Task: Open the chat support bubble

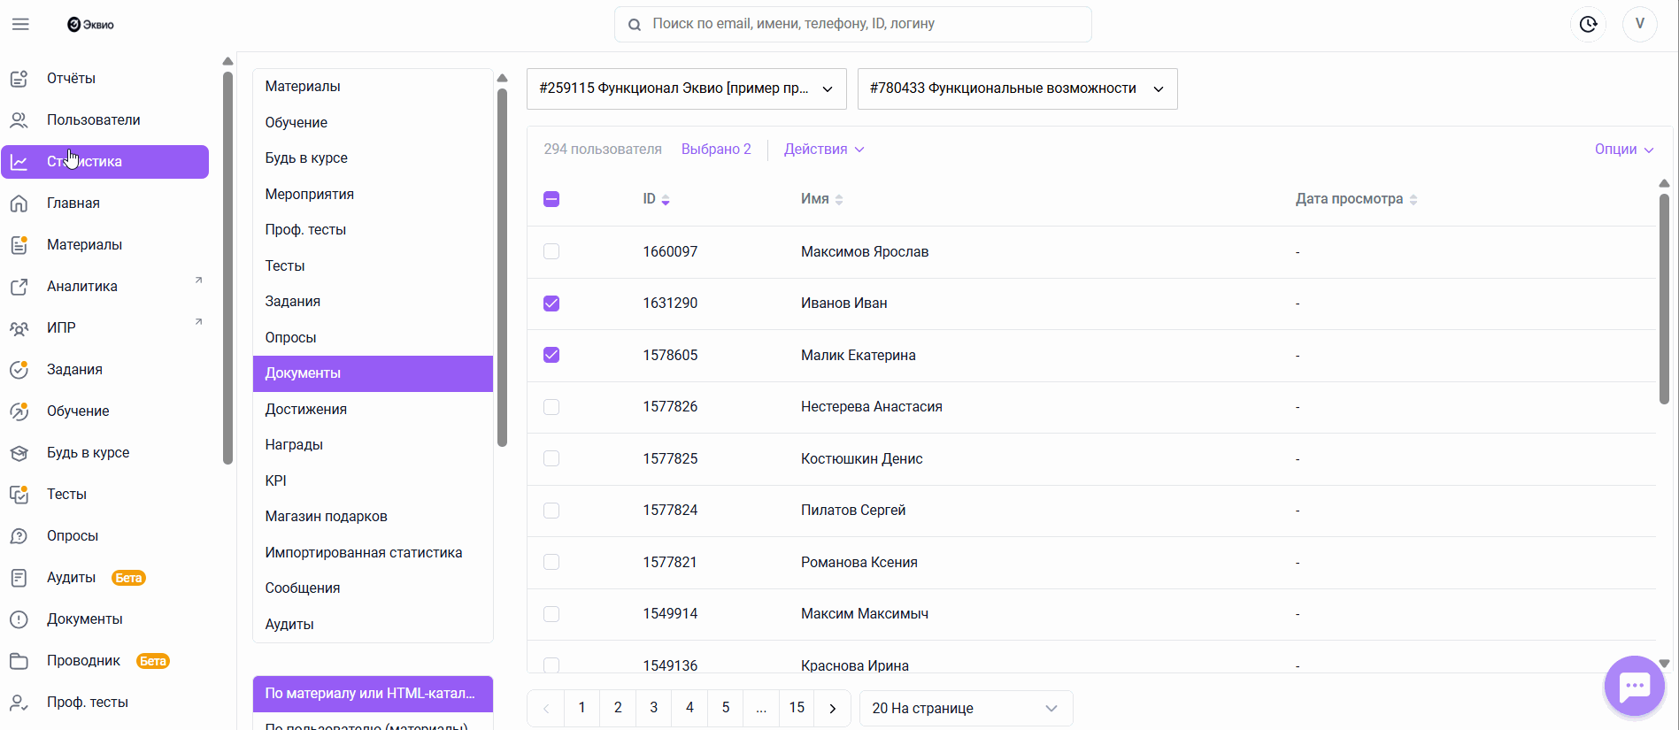Action: click(x=1634, y=686)
